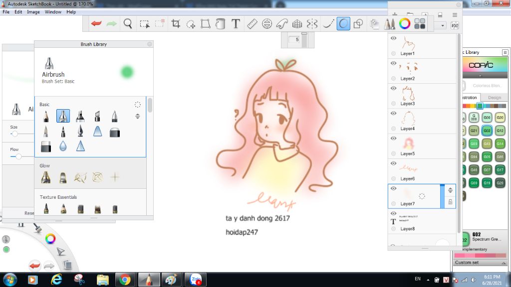Image resolution: width=511 pixels, height=287 pixels.
Task: Pick the G20 Copic color swatch
Action: click(500, 118)
